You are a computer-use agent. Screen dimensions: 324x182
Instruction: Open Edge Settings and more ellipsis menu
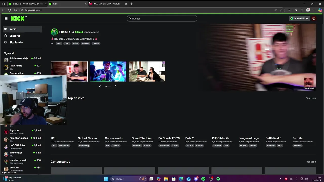coord(314,10)
